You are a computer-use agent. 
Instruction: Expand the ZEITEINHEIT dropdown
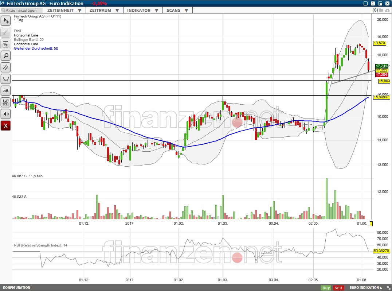coord(63,11)
